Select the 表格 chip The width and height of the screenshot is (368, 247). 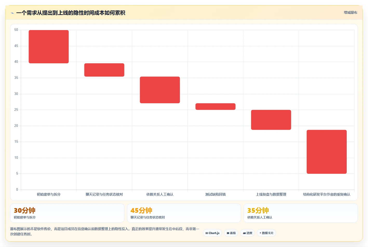point(231,233)
